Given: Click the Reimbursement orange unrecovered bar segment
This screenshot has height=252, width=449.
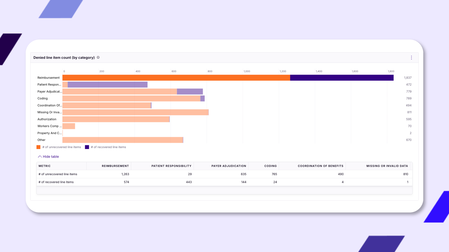Looking at the screenshot, I should [x=176, y=78].
